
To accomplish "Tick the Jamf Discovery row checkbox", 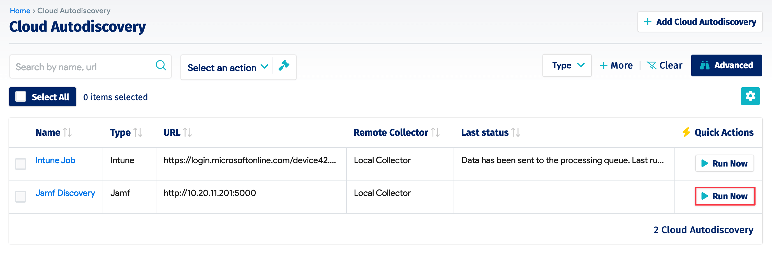I will (21, 197).
